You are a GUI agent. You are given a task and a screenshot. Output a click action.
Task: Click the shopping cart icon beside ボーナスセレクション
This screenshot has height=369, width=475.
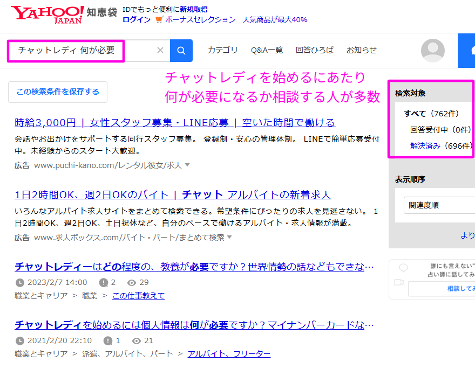[x=159, y=19]
